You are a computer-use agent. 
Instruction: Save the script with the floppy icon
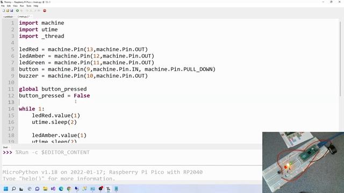pos(12,11)
